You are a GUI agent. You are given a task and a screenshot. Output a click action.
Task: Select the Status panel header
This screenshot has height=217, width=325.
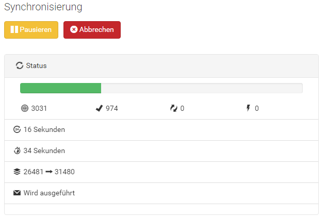point(161,66)
